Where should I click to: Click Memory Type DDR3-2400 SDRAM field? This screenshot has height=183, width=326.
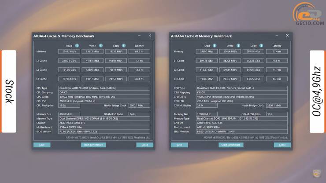[x=242, y=119]
